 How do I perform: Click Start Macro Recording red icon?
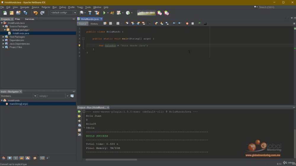187,24
